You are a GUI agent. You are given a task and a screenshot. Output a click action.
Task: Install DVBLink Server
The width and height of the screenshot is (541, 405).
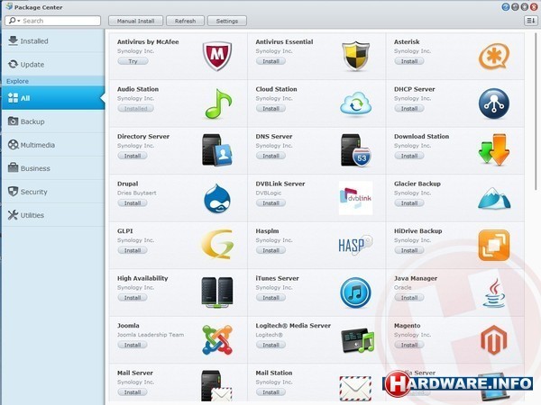click(270, 203)
